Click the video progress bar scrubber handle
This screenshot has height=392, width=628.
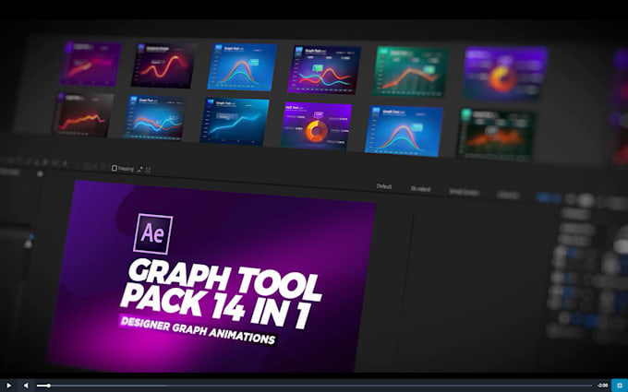(49, 386)
